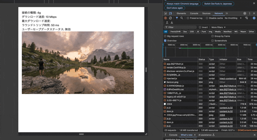The width and height of the screenshot is (257, 140).
Task: Click the network Filter text field
Action: pyautogui.click(x=180, y=27)
